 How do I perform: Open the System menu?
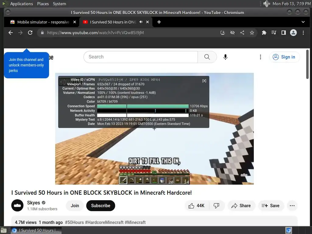point(59,4)
